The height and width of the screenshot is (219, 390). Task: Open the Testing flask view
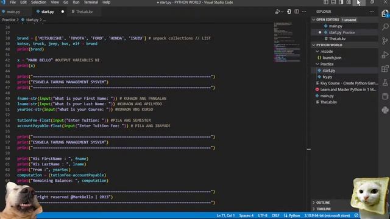coord(385,83)
